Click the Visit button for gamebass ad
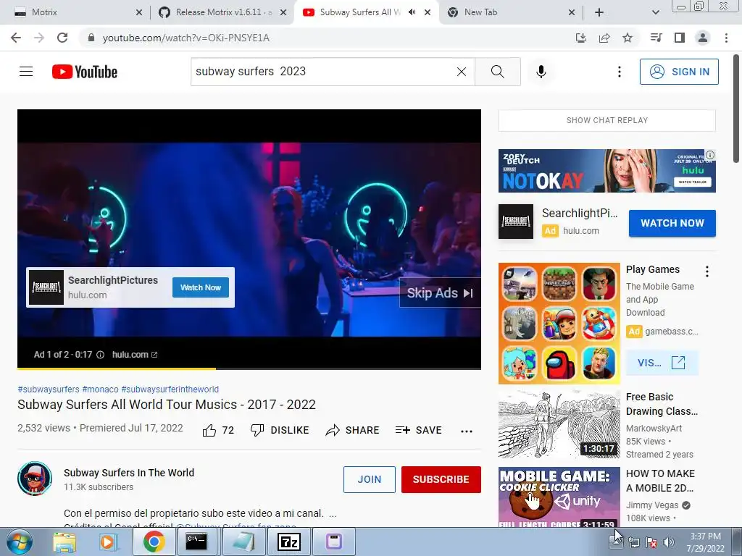This screenshot has width=742, height=556. pos(662,363)
